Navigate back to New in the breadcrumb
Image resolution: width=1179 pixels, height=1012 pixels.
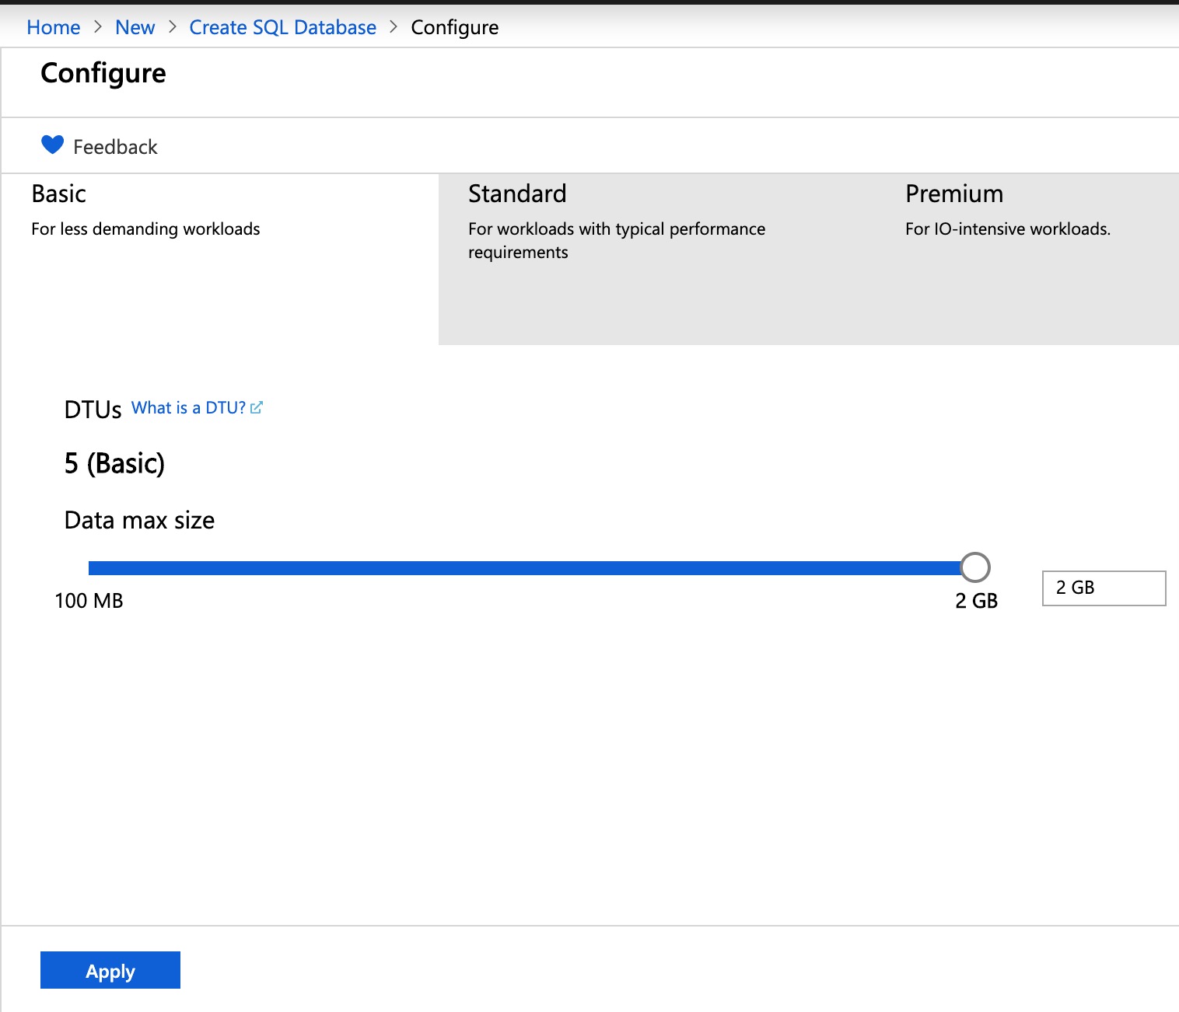135,27
